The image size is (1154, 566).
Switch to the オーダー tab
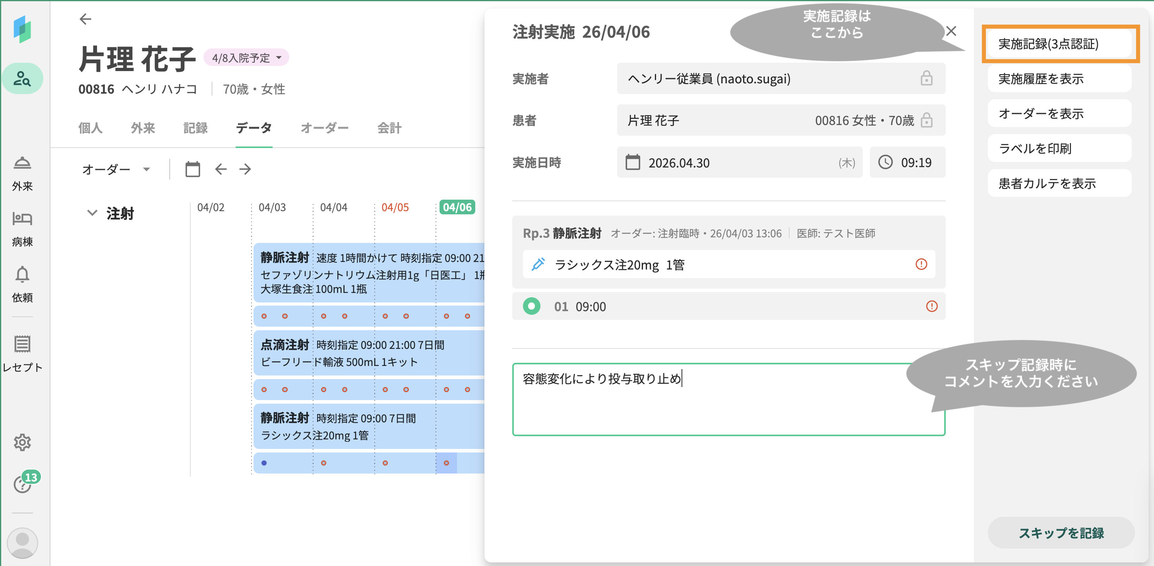coord(324,128)
